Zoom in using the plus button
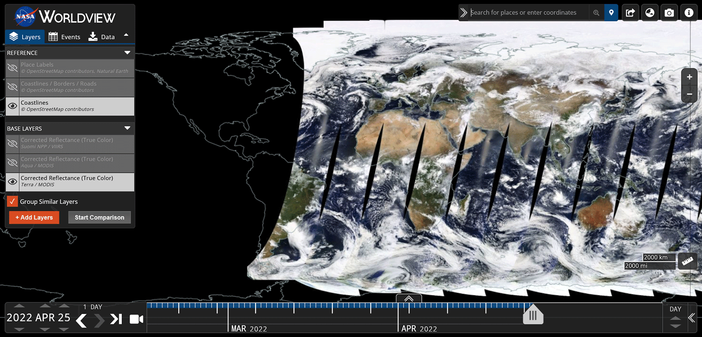702x337 pixels. [689, 76]
